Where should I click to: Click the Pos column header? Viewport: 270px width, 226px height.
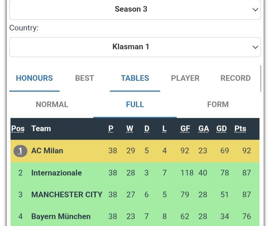(x=18, y=129)
